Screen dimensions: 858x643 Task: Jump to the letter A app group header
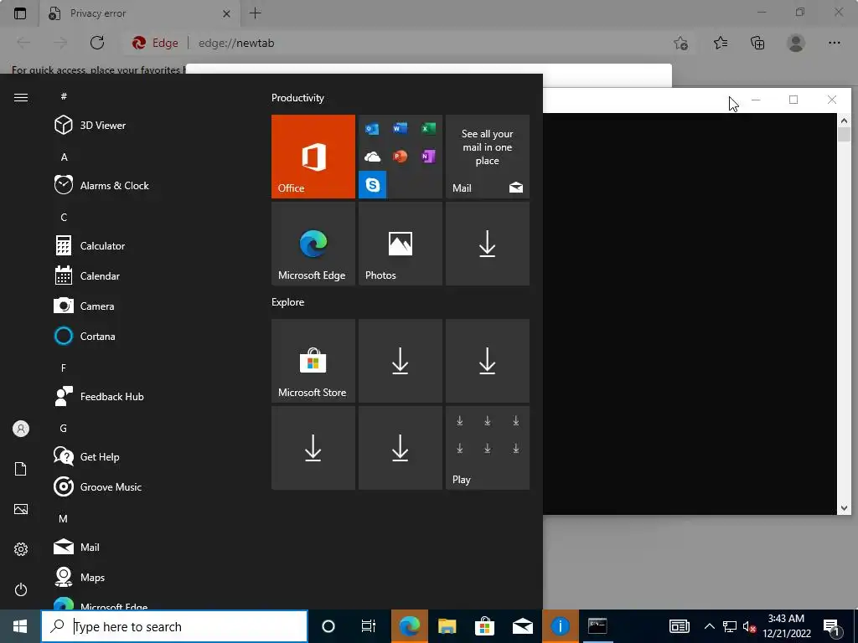[64, 157]
